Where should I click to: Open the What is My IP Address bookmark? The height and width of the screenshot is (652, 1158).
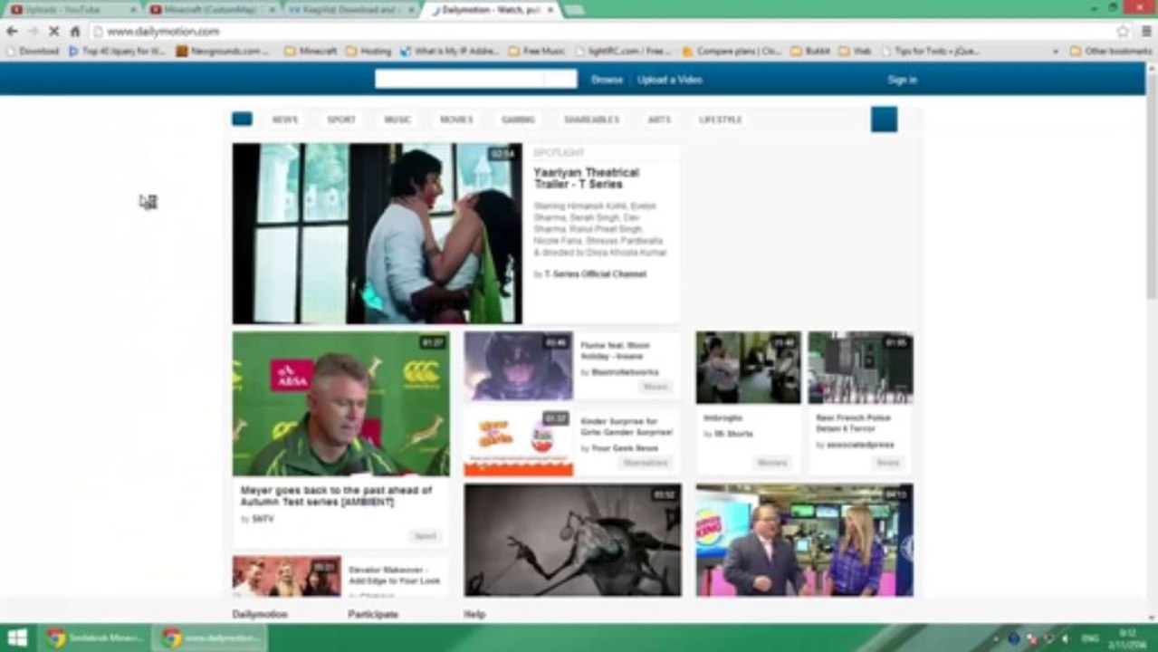450,52
